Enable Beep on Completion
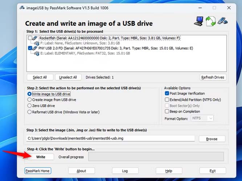 coord(167,111)
